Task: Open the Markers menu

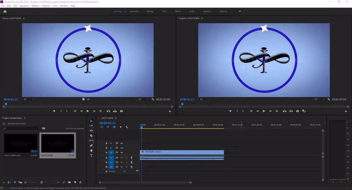Action: 35,6
